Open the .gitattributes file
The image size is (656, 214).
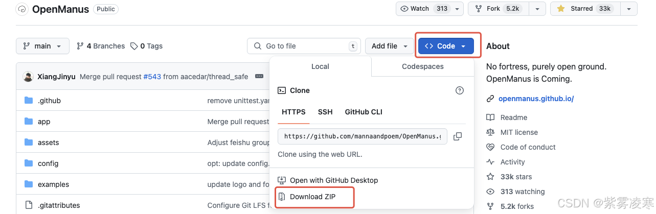pyautogui.click(x=59, y=205)
